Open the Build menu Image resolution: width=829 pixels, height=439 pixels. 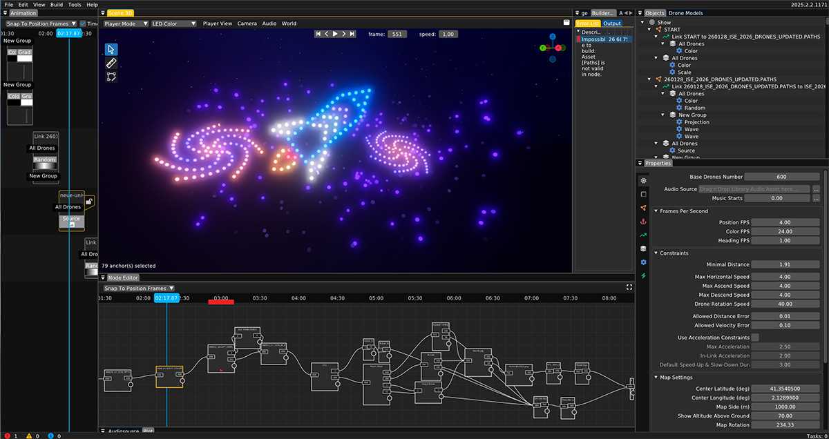57,5
